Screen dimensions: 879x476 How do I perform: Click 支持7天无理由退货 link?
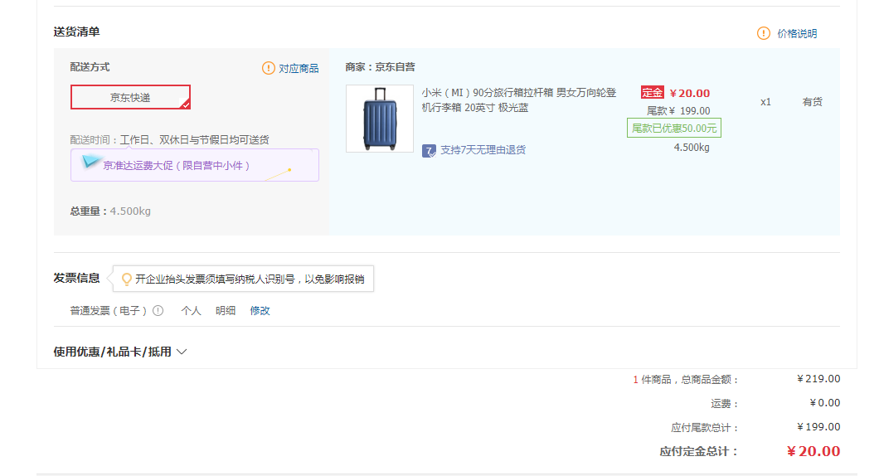(x=483, y=150)
